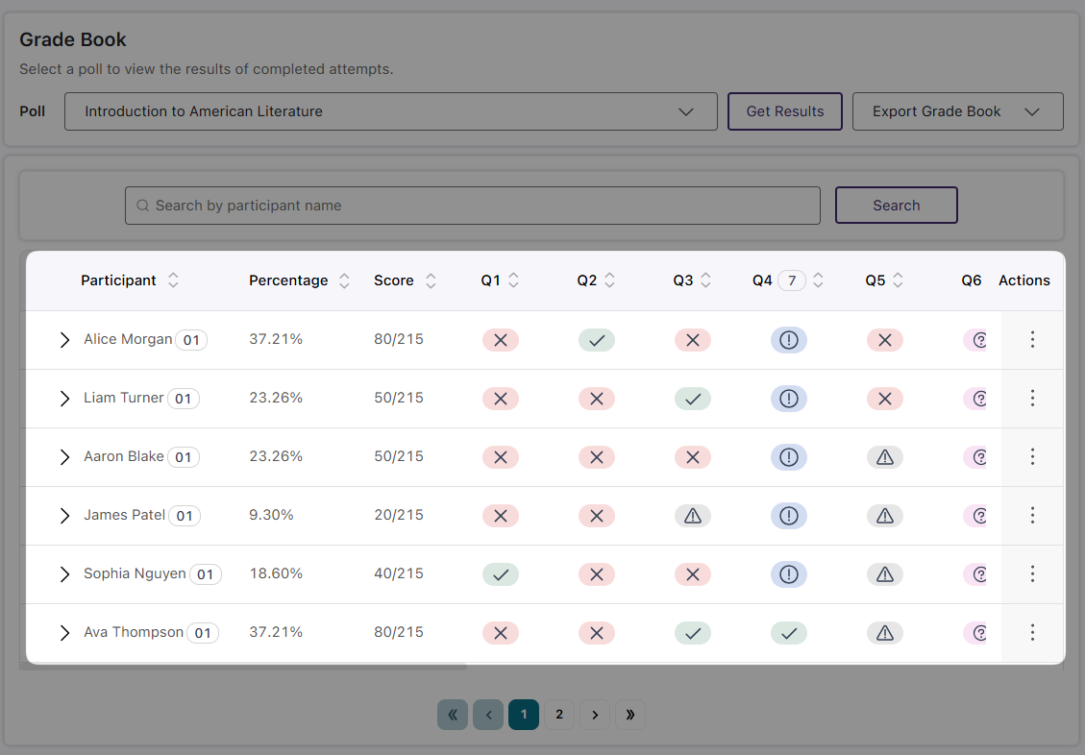The image size is (1085, 755).
Task: Open the Poll selection dropdown
Action: [390, 111]
